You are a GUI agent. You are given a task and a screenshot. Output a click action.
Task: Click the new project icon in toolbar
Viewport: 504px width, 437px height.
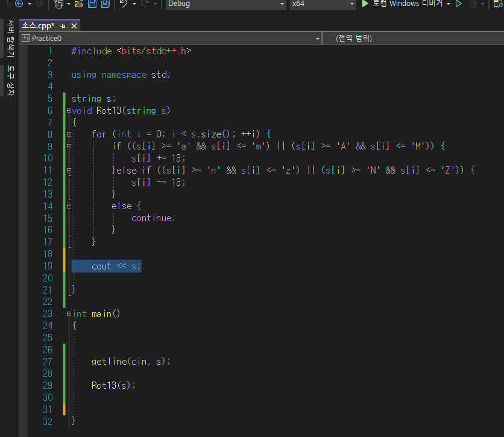click(58, 4)
